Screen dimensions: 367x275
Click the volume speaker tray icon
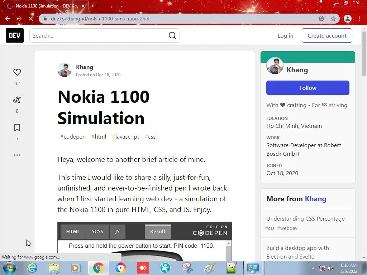point(331,268)
